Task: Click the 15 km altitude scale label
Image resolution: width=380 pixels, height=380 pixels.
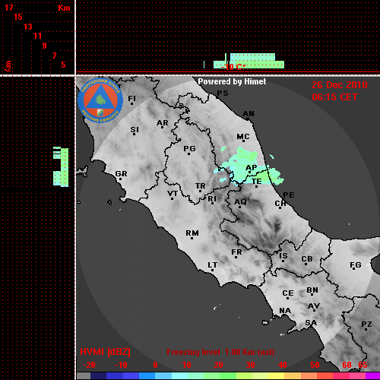Action: tap(18, 17)
